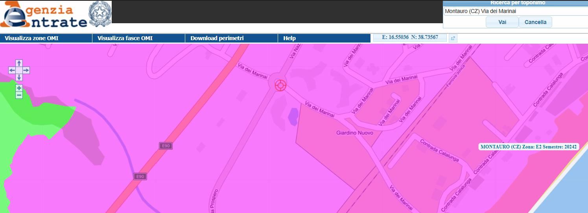Zoom in using the plus button
This screenshot has width=588, height=213.
19,88
